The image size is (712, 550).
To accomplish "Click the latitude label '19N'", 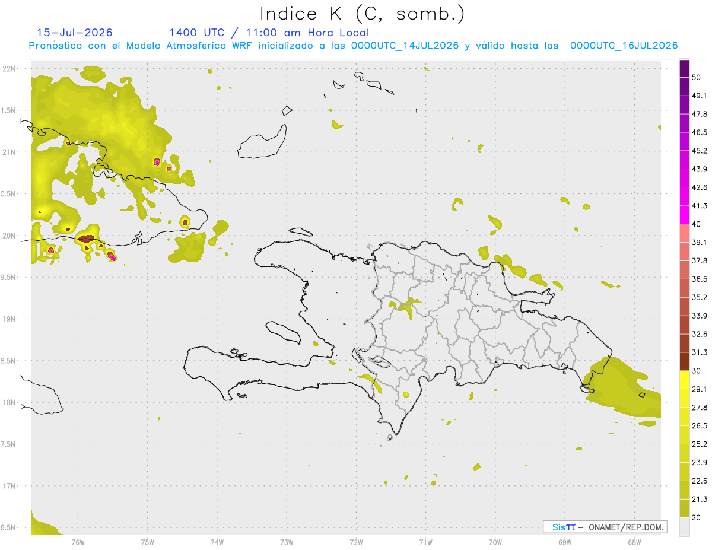I will tap(8, 319).
